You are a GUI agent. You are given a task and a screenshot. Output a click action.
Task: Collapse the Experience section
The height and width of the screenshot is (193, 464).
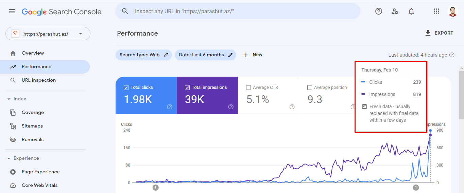(x=9, y=158)
